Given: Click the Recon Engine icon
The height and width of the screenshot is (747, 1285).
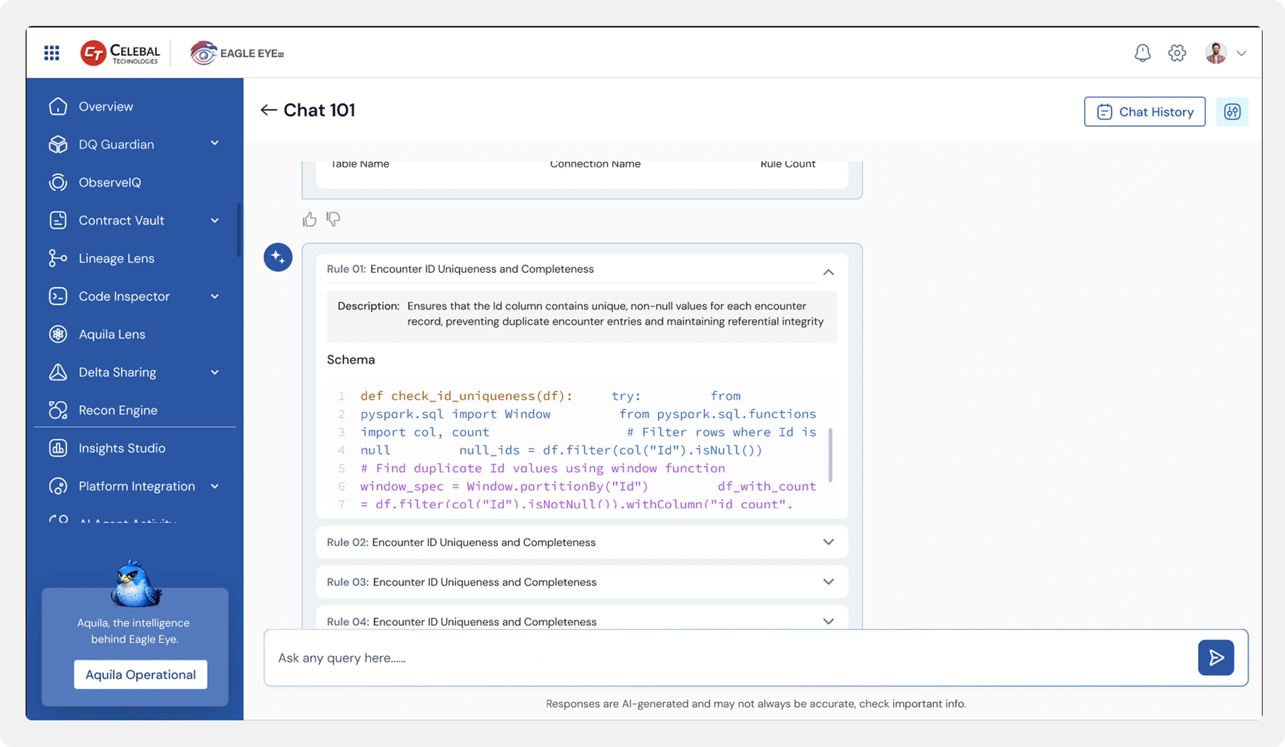Looking at the screenshot, I should click(x=58, y=410).
